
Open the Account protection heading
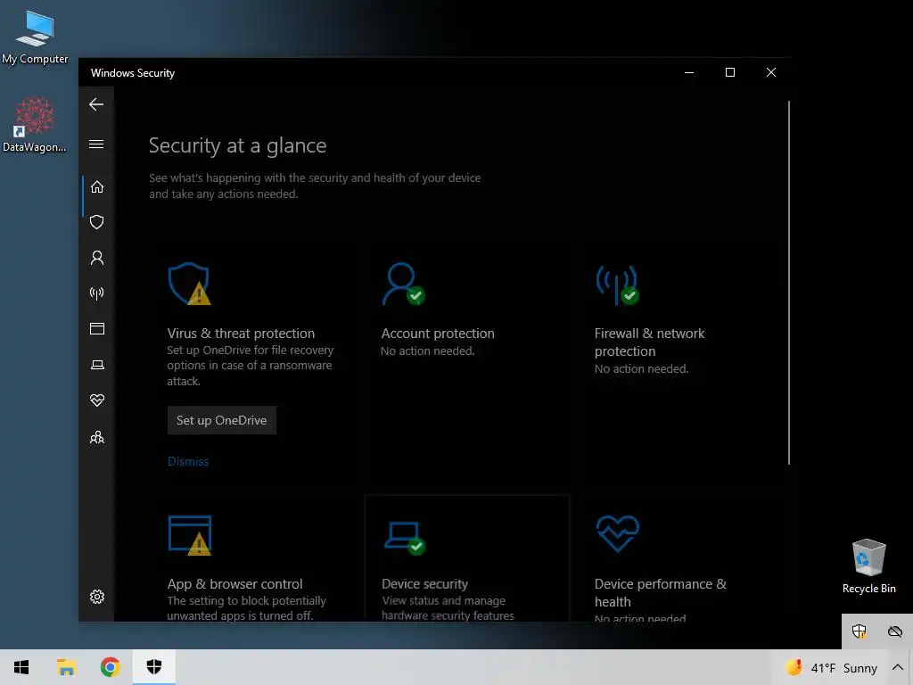[437, 334]
